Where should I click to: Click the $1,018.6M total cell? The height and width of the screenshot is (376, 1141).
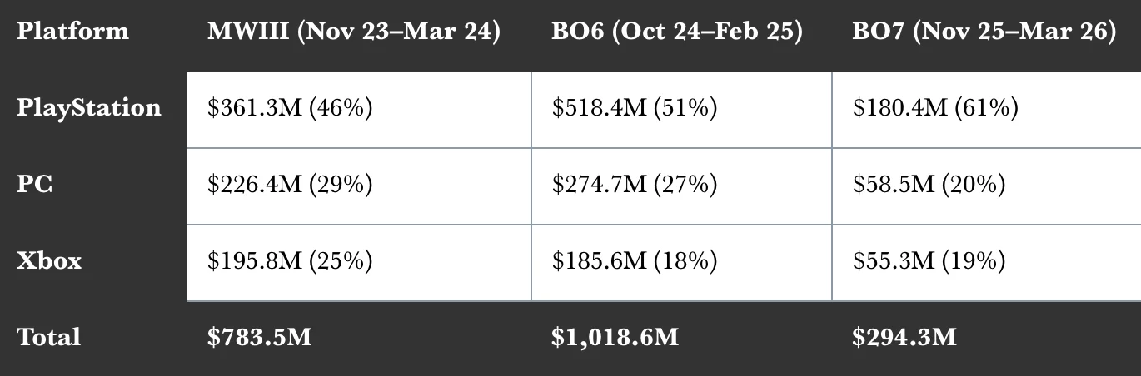coord(615,337)
